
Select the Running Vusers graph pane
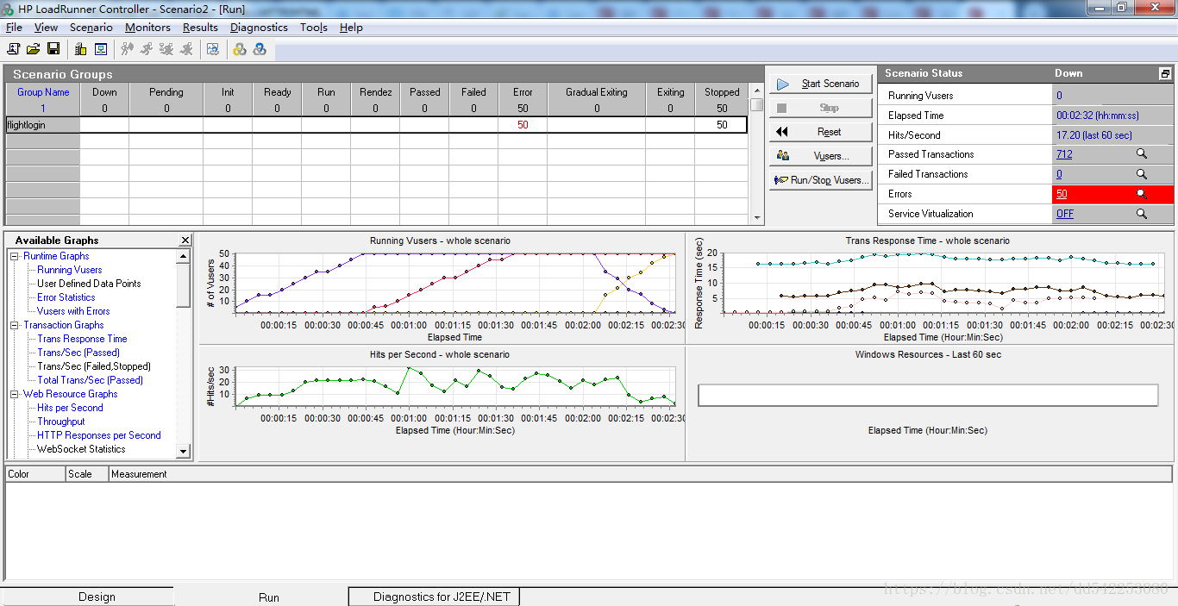coord(442,289)
